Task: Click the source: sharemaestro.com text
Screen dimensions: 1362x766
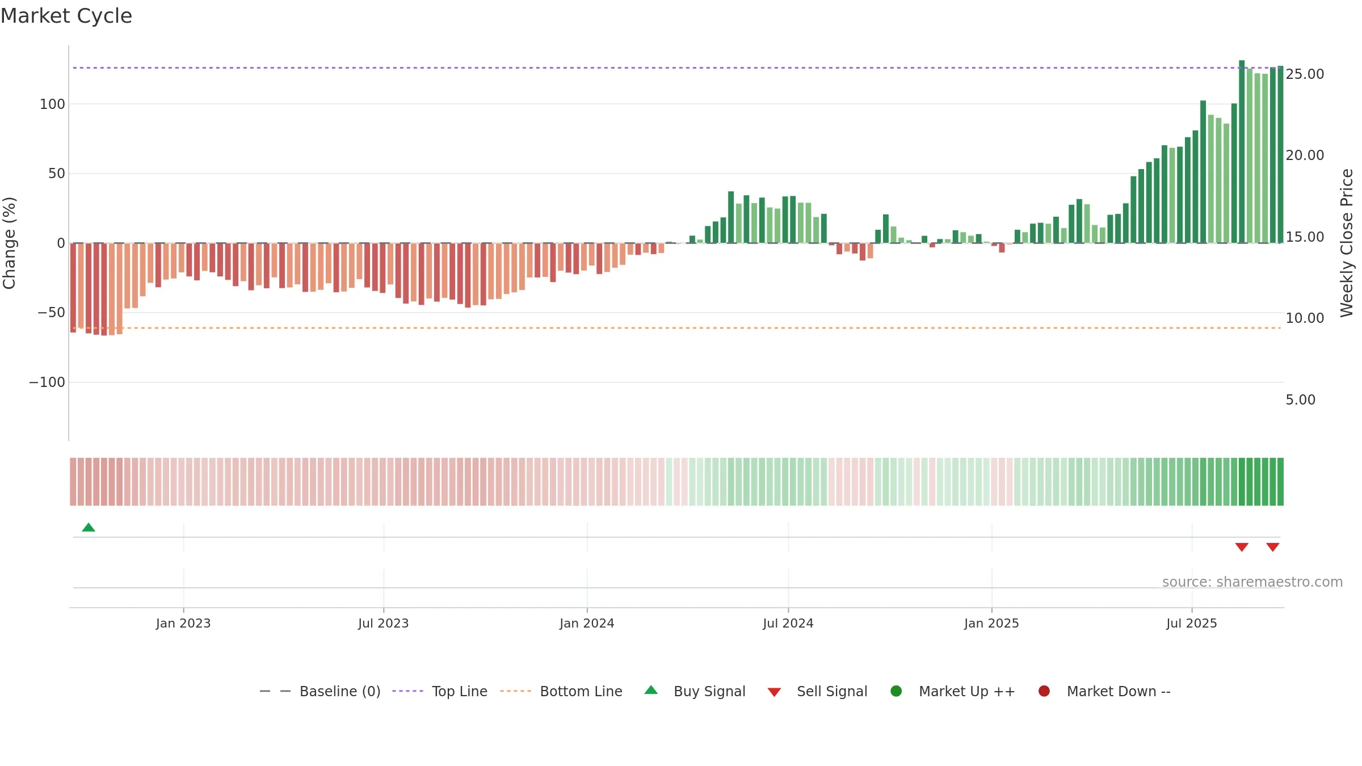Action: click(1252, 582)
